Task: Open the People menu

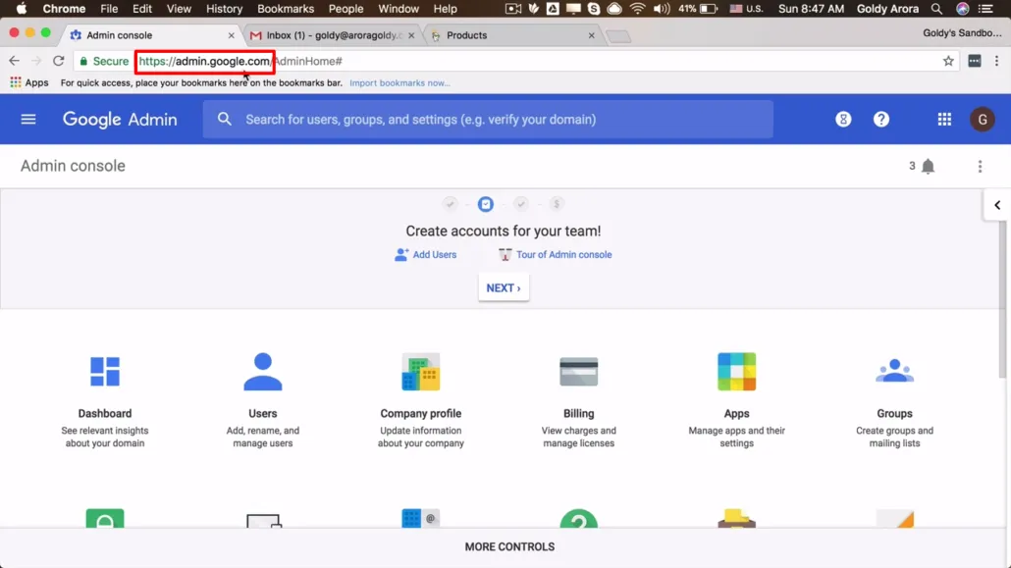Action: tap(346, 9)
